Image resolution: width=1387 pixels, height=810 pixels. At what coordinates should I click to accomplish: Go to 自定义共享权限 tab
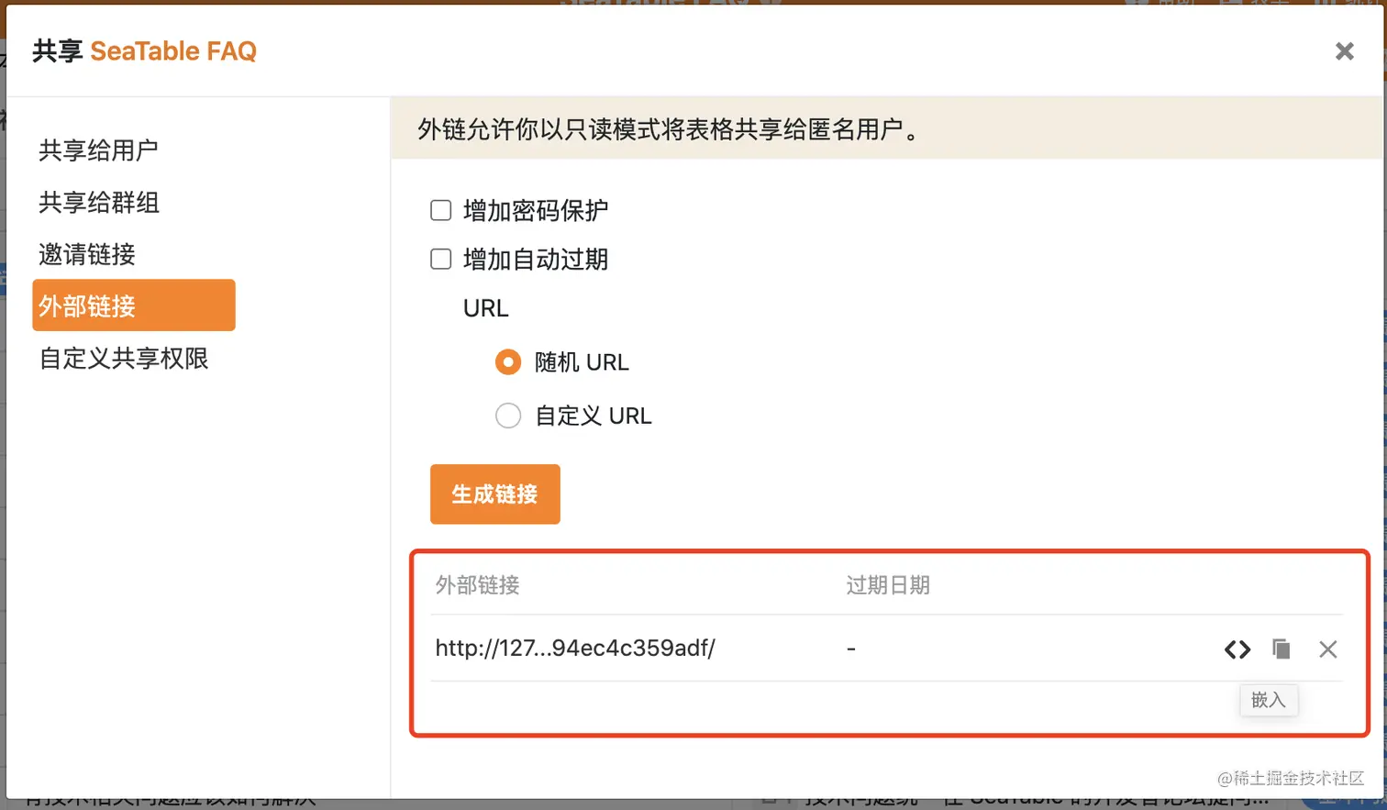pyautogui.click(x=134, y=358)
